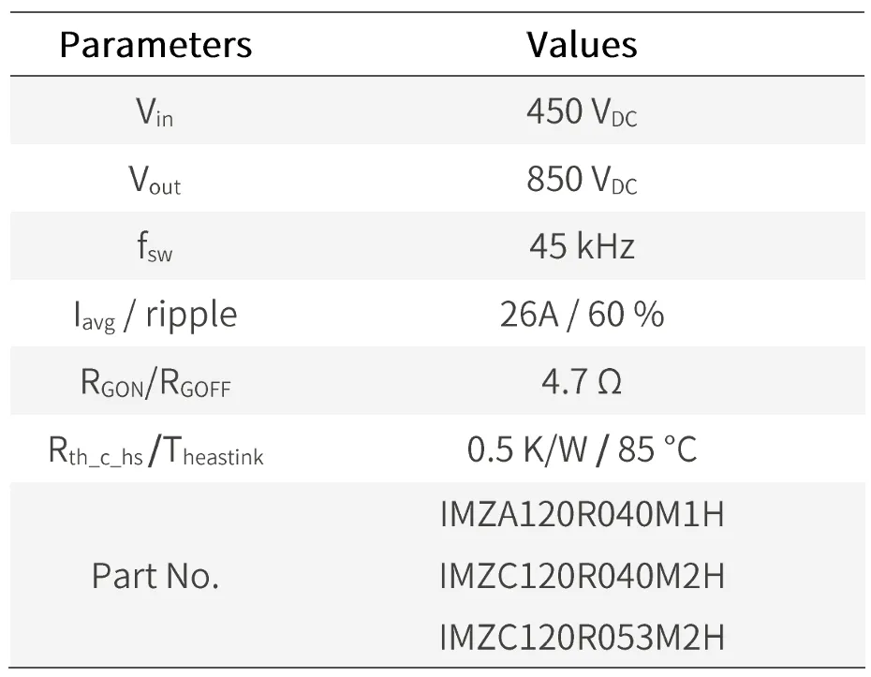Select the 45 kHz value
Screen dimensions: 871x677
tap(582, 246)
